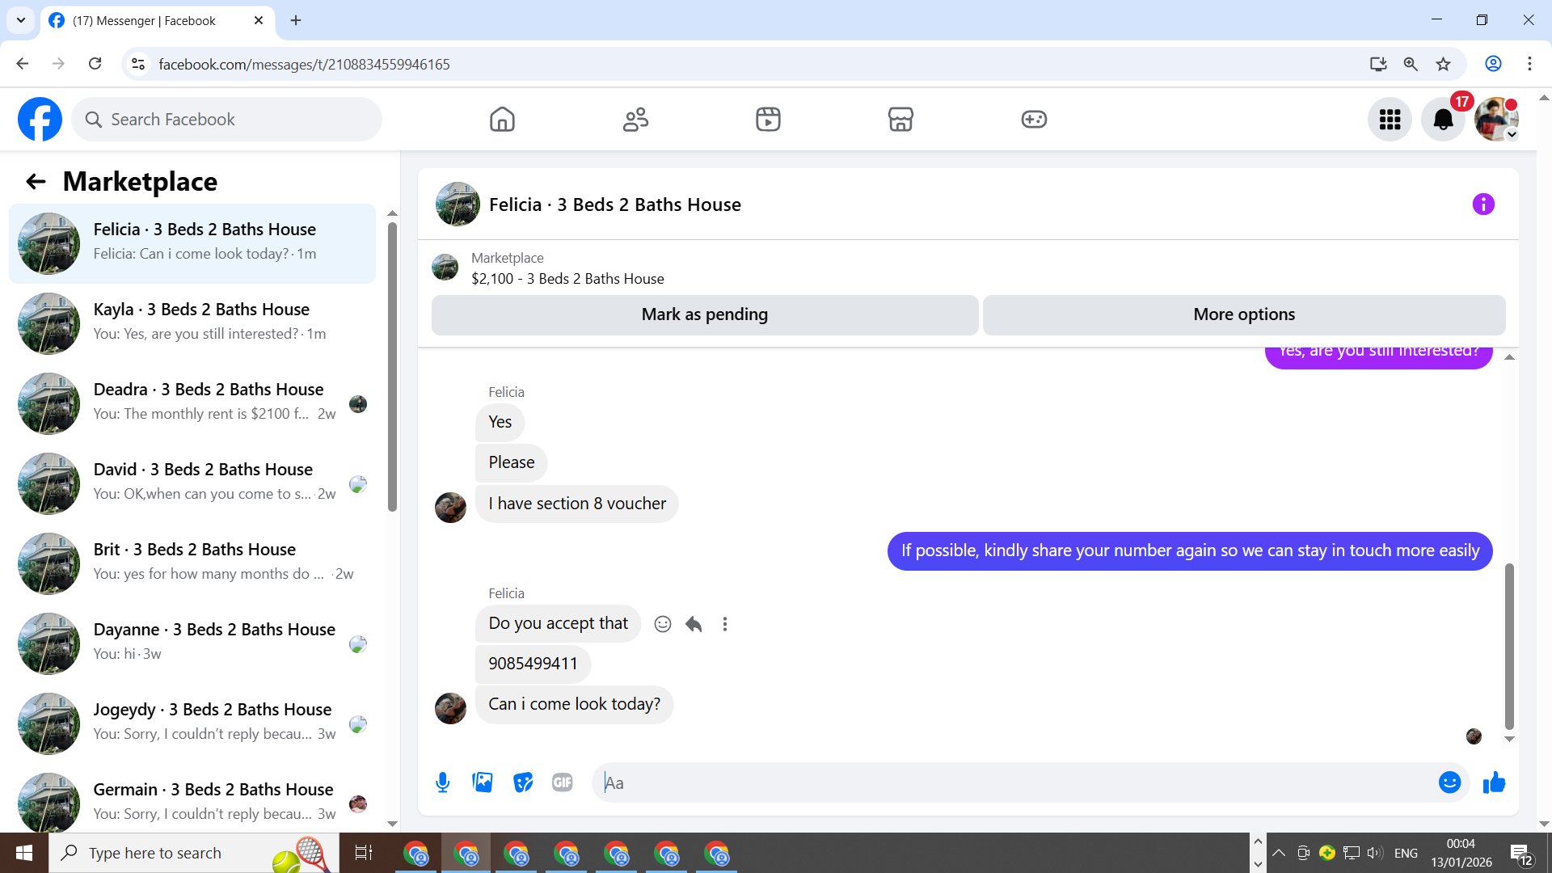
Task: Click the voice clip microphone icon
Action: (x=442, y=782)
